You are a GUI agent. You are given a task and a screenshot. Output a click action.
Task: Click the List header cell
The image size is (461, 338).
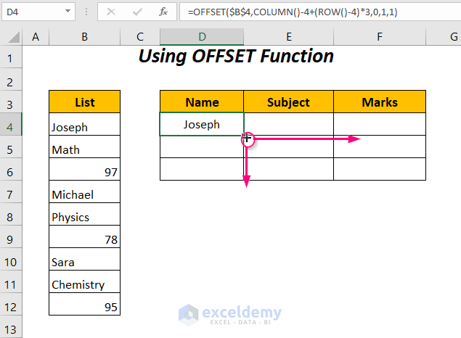pyautogui.click(x=84, y=102)
